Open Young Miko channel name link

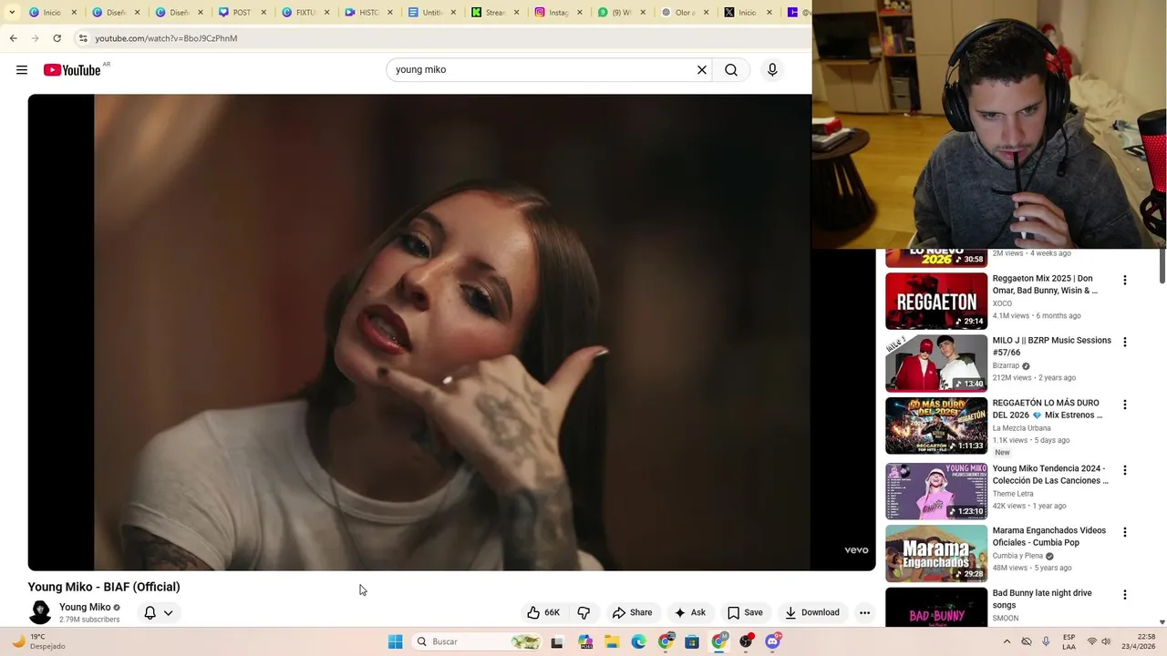click(x=85, y=607)
